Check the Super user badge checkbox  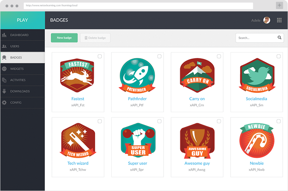click(159, 121)
